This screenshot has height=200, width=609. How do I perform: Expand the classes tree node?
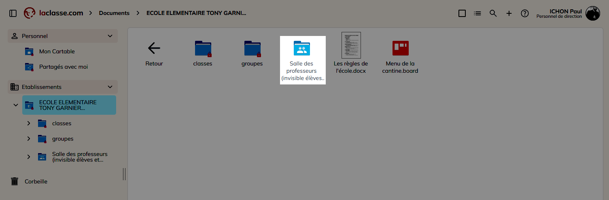point(29,123)
